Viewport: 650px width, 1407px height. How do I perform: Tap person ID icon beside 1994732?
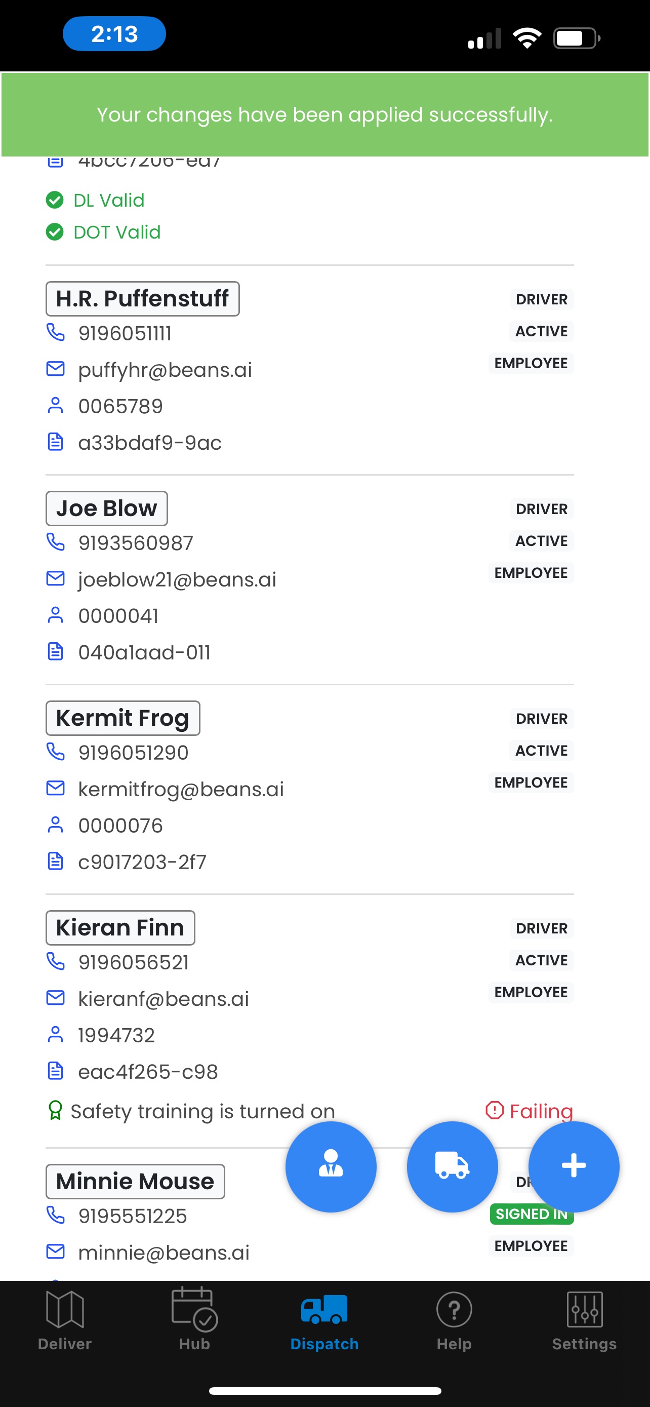[x=55, y=1034]
